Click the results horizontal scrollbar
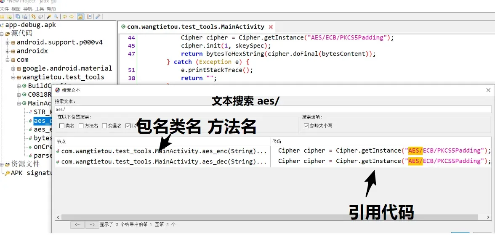 269,217
